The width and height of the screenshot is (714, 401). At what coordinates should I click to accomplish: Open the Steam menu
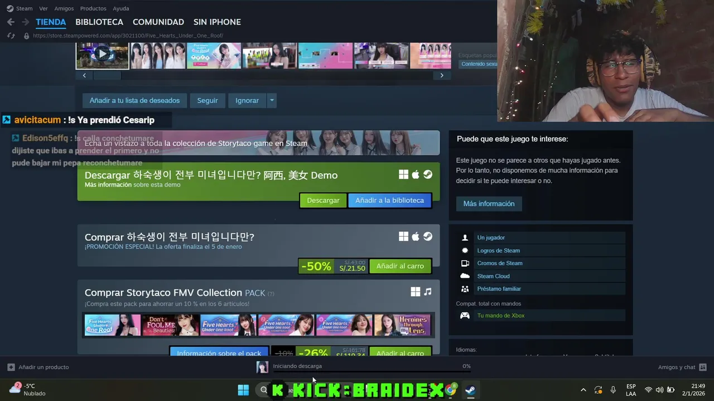(x=24, y=8)
